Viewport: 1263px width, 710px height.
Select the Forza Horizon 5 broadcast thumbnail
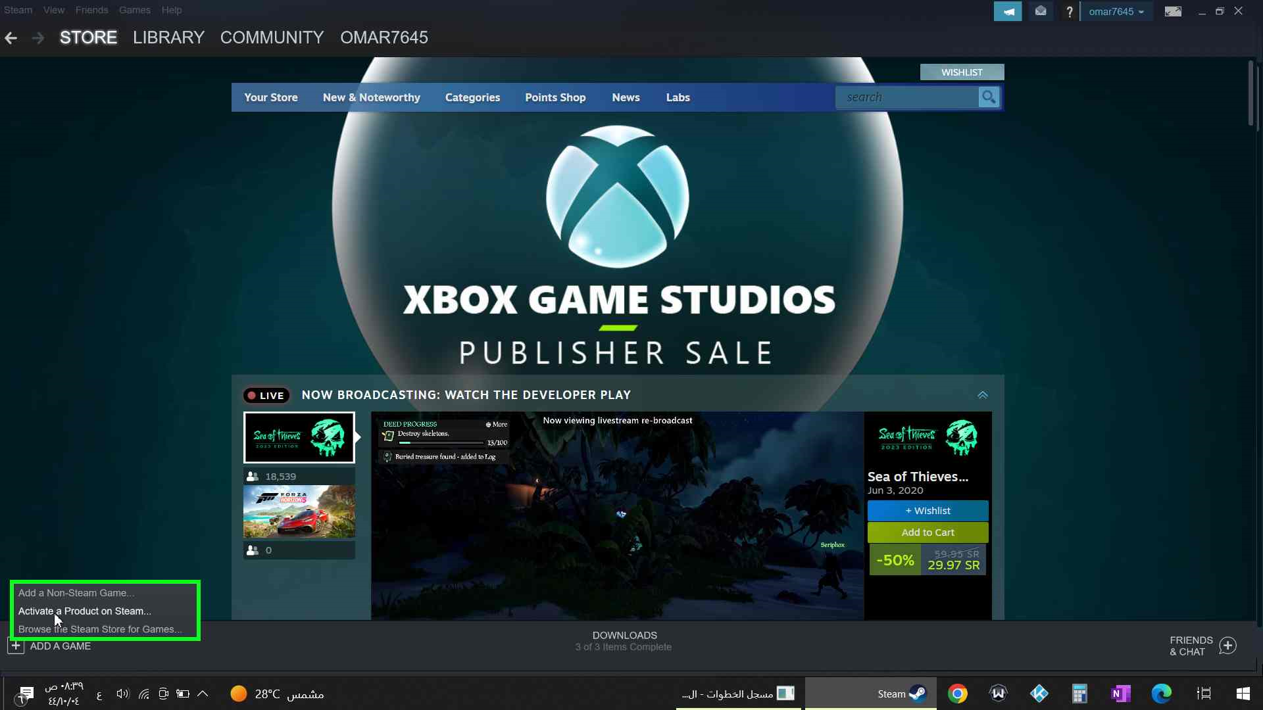299,511
